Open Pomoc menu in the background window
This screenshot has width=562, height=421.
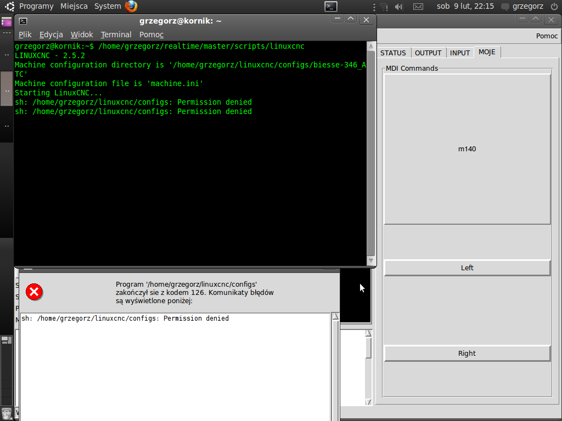pyautogui.click(x=547, y=36)
